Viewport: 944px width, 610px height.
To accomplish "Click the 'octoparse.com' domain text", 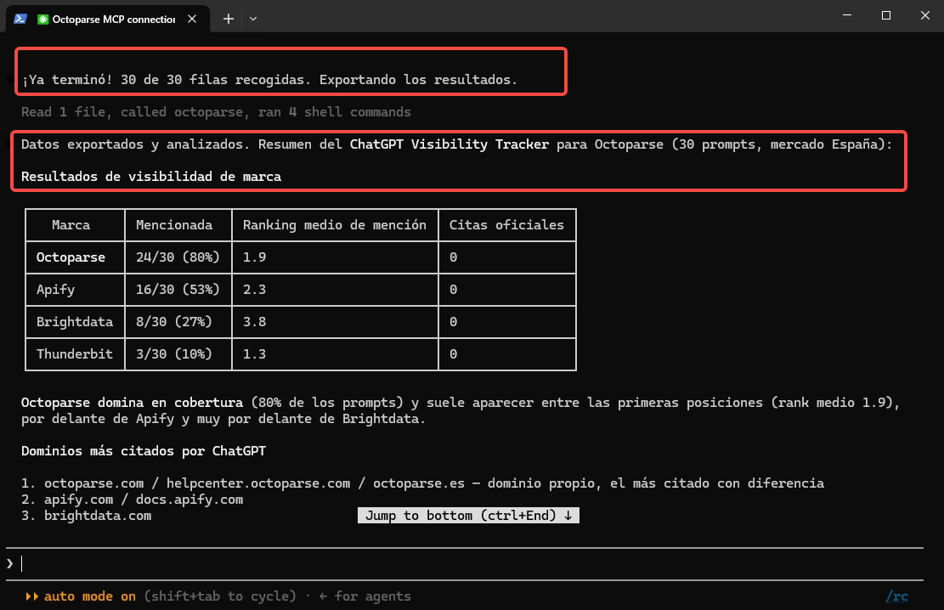I will point(94,483).
